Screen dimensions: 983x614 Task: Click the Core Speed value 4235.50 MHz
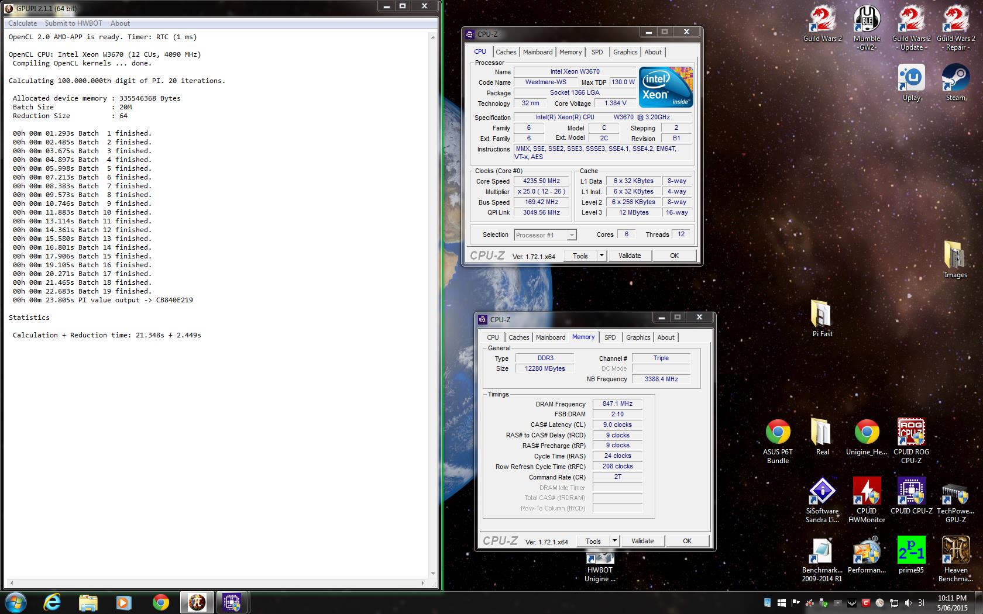pos(541,181)
